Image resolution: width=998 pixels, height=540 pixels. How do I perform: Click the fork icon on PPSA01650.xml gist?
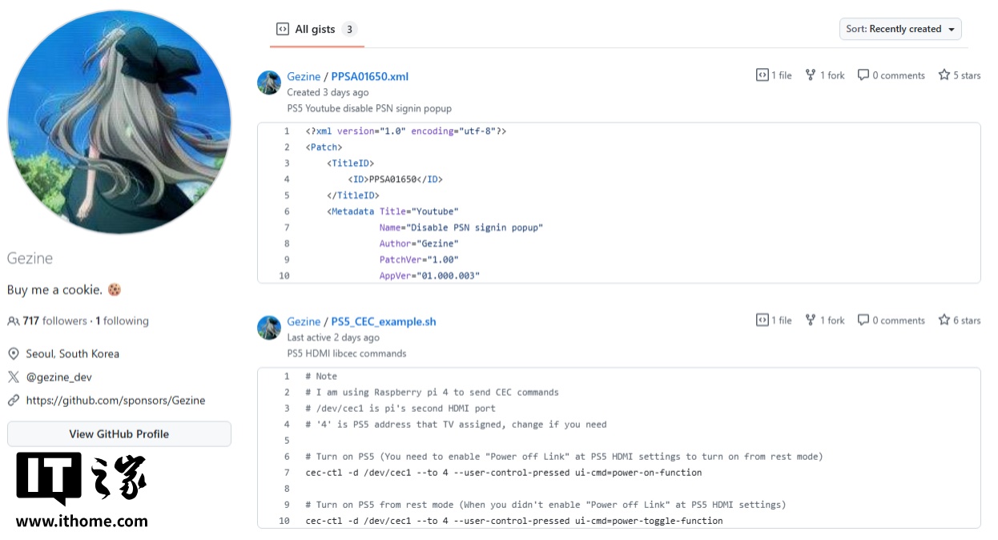[x=811, y=75]
